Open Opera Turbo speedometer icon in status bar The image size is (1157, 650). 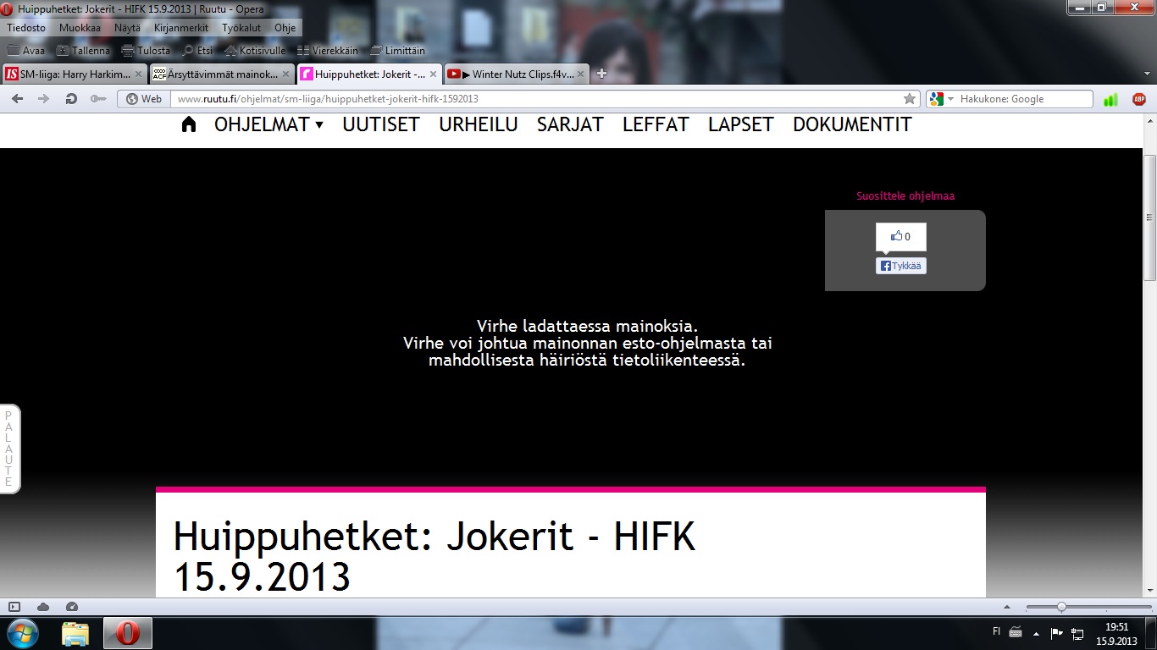[72, 607]
